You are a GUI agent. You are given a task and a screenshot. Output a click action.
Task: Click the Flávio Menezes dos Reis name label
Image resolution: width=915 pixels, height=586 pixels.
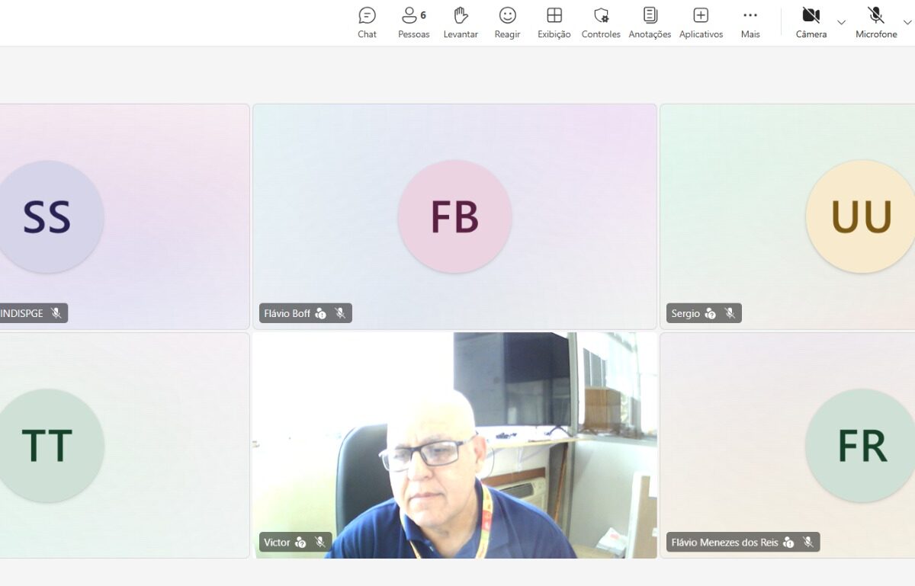[x=724, y=542]
